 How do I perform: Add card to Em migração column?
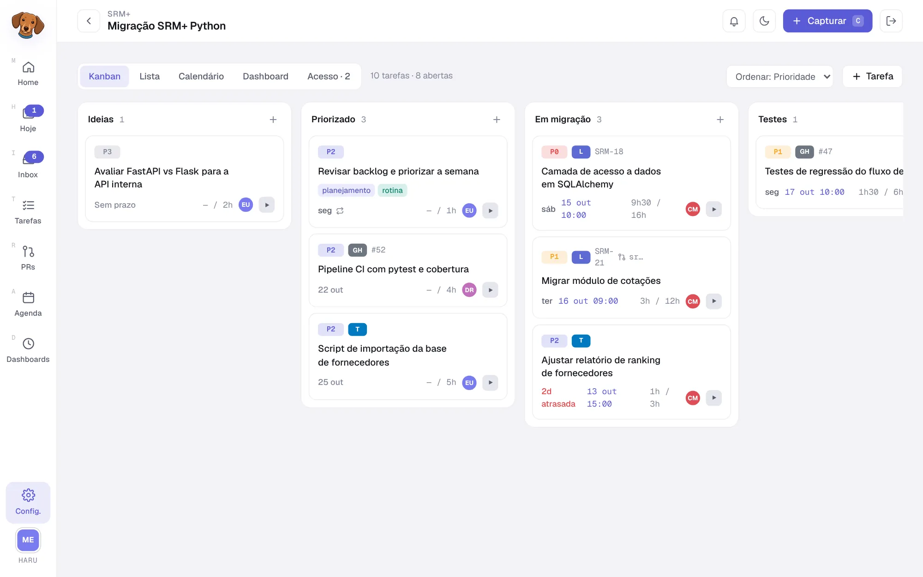[720, 120]
